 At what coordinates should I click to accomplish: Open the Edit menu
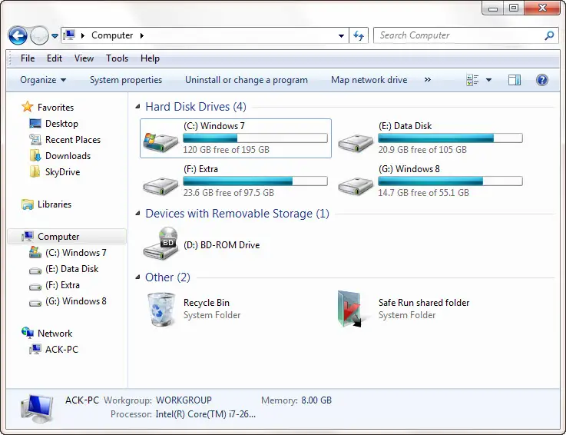tap(55, 58)
